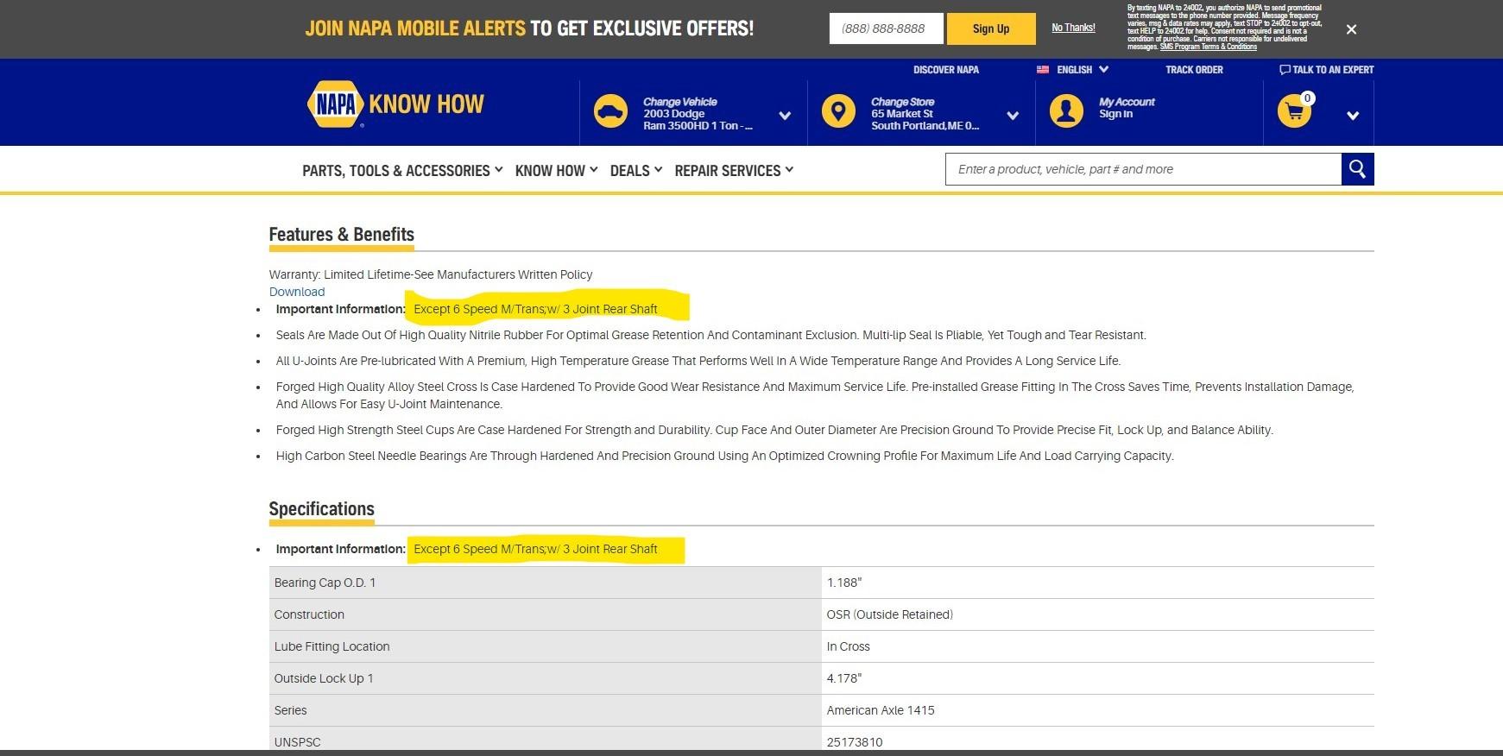
Task: Open Parts, Tools & Accessories menu
Action: tap(402, 171)
